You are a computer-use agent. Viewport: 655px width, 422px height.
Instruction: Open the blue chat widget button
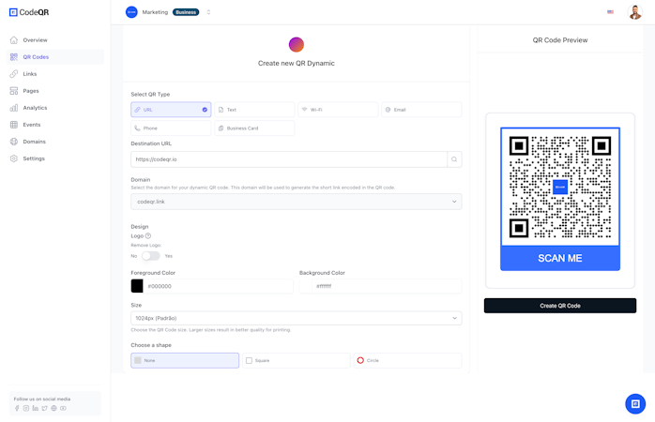[x=635, y=403]
